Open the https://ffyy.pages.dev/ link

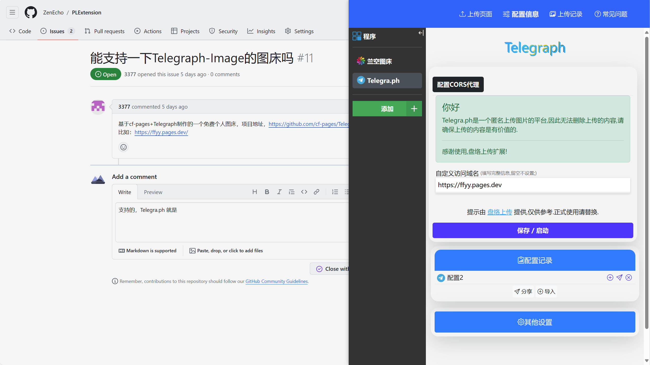point(161,132)
